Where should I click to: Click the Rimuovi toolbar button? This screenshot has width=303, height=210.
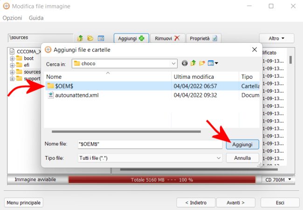167,38
